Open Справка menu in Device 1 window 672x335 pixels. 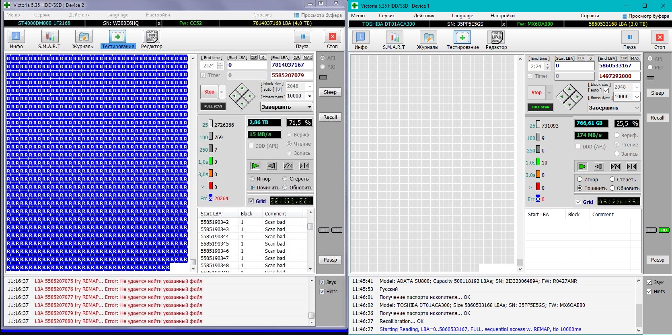tap(590, 16)
